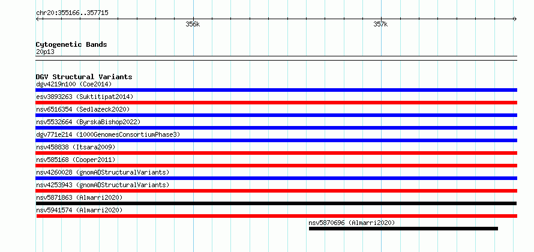Click the red bar for nsv5941574
The image size is (534, 252).
pos(277,216)
